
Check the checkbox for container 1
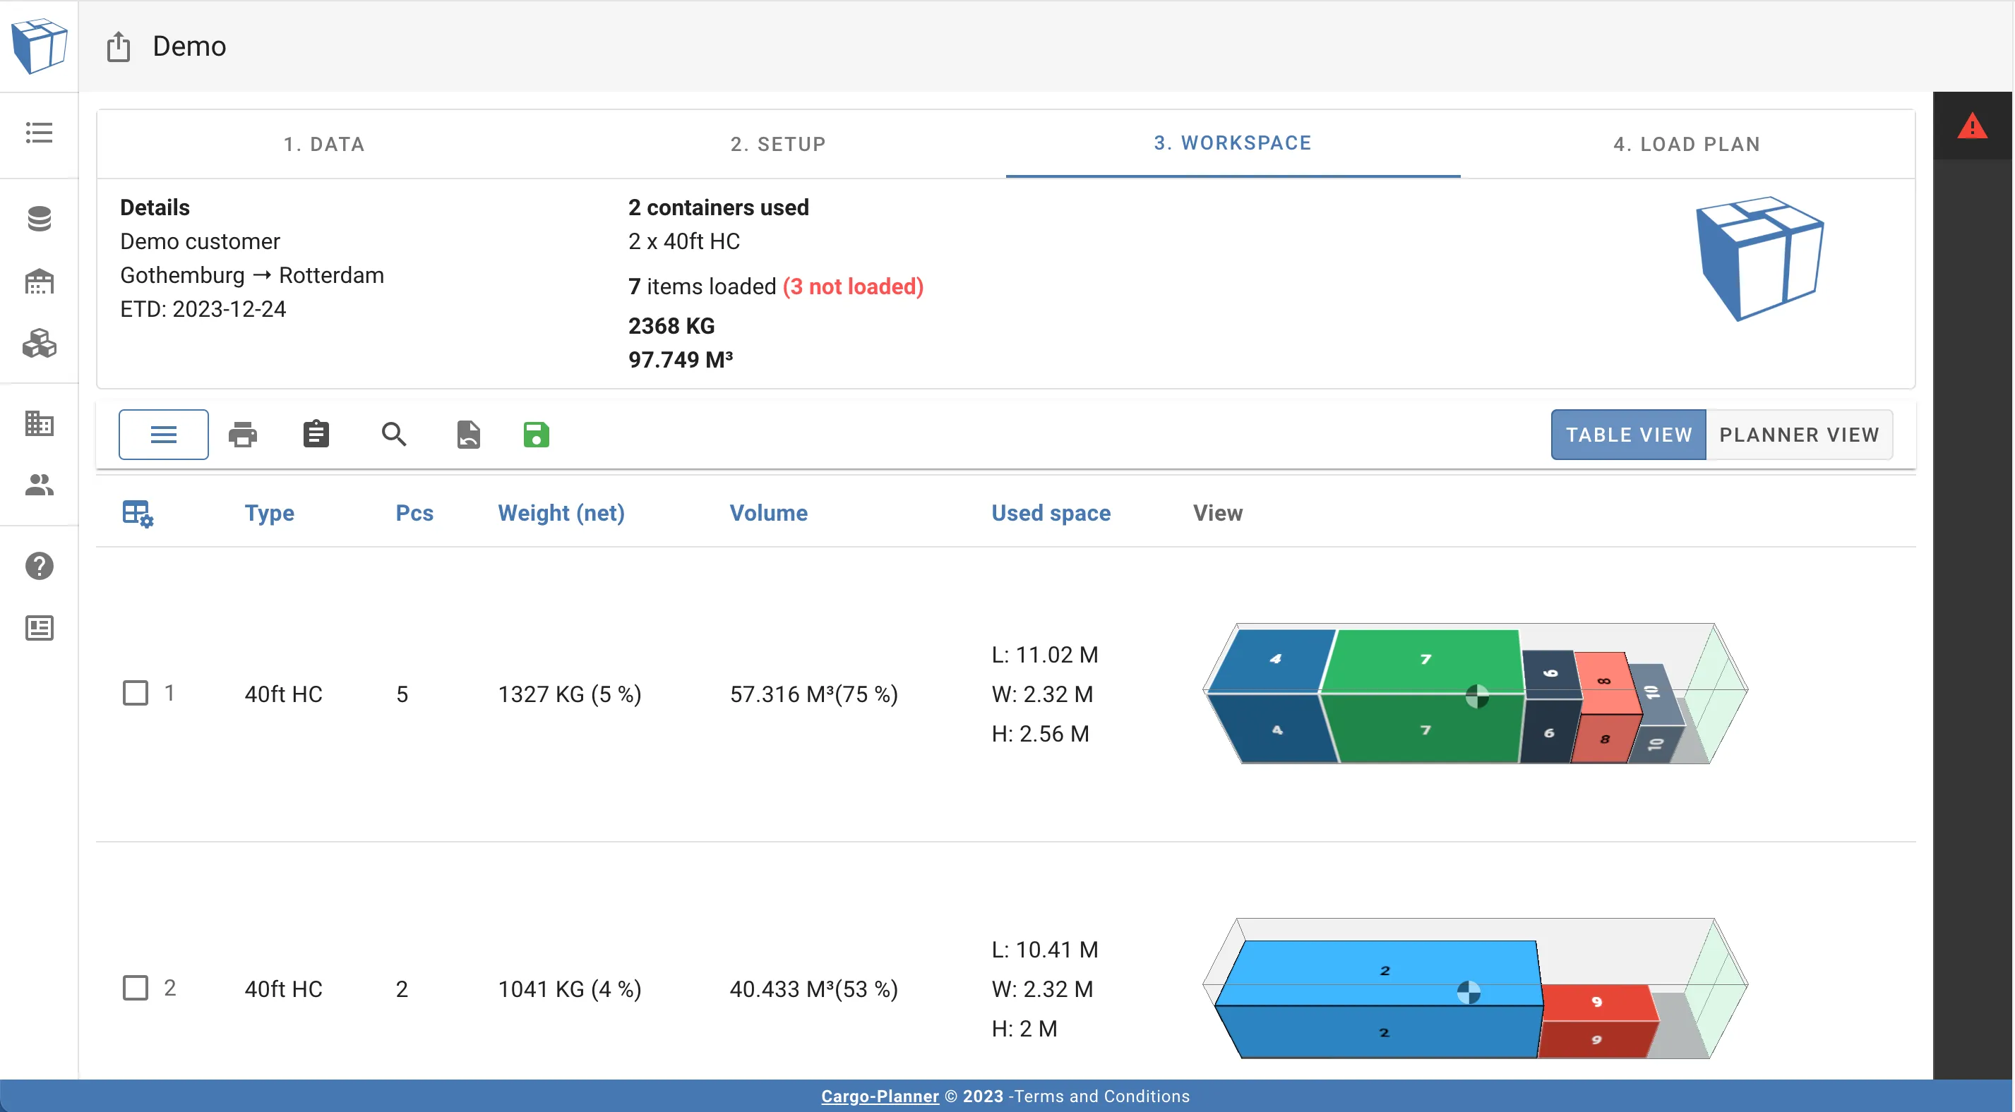point(136,693)
